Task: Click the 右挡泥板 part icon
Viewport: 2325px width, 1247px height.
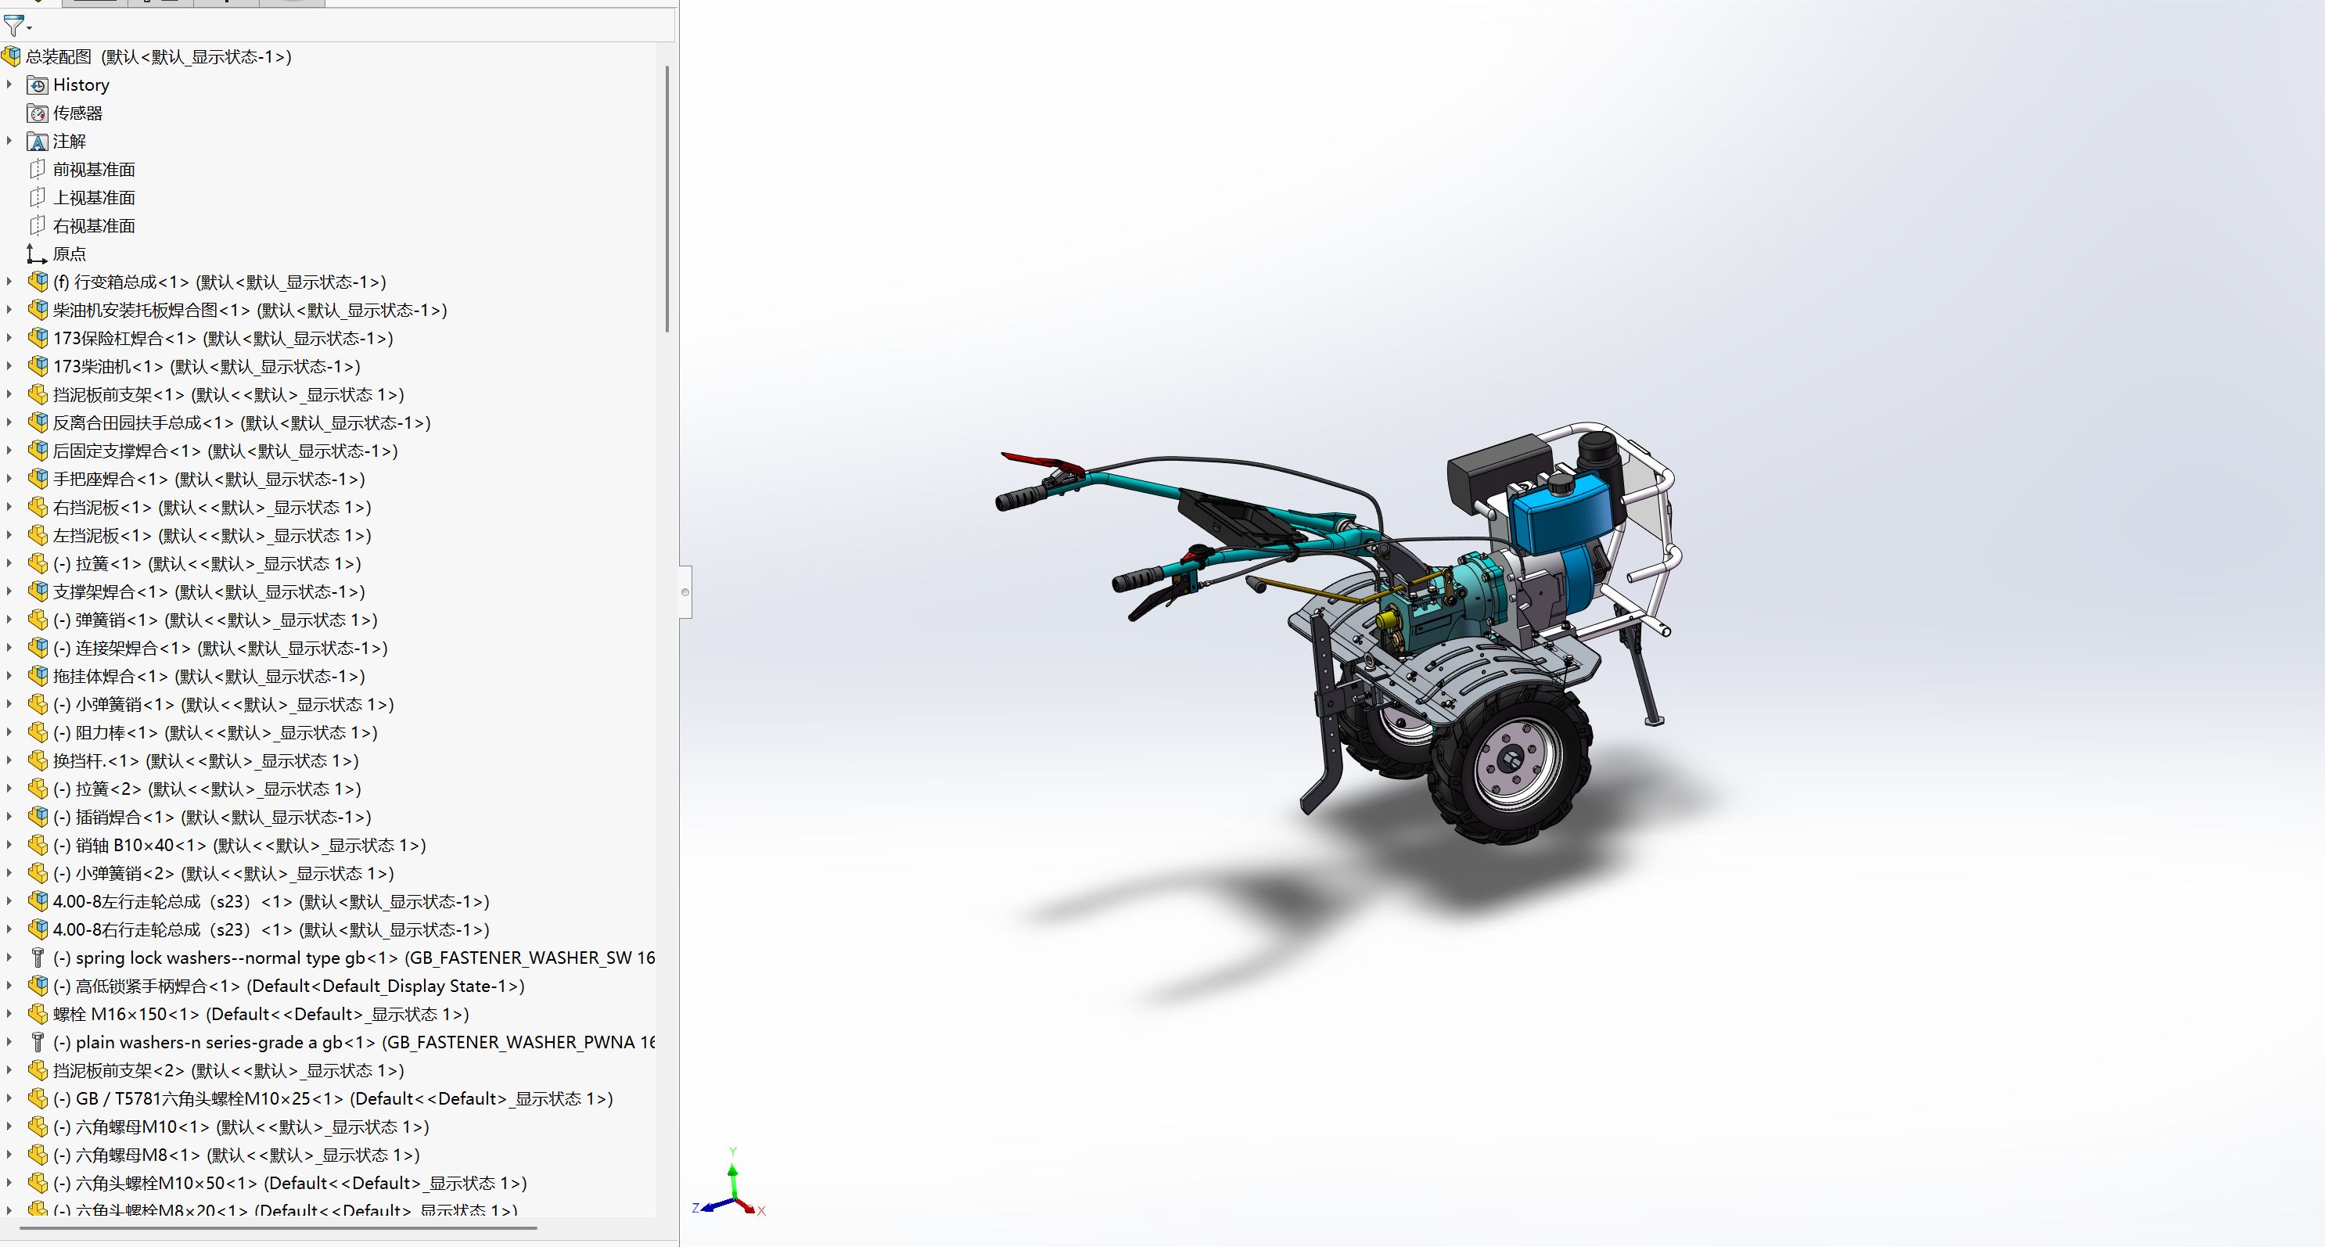Action: click(x=37, y=507)
